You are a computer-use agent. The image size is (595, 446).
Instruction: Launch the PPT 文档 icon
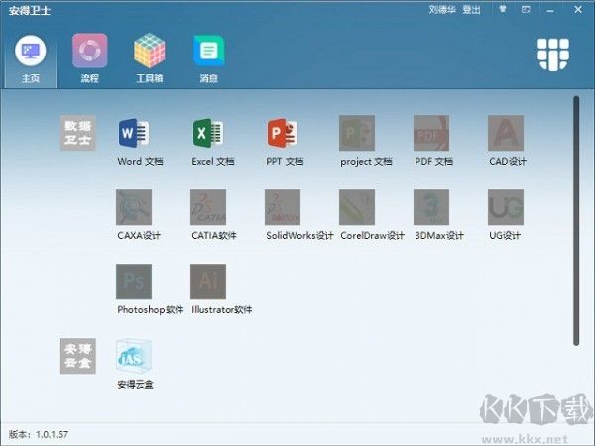coord(283,133)
